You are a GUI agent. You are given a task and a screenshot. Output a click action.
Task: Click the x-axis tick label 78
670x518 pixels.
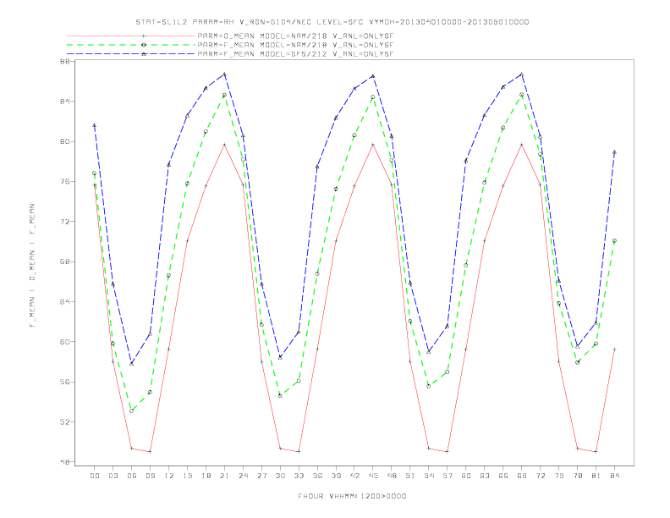(578, 476)
